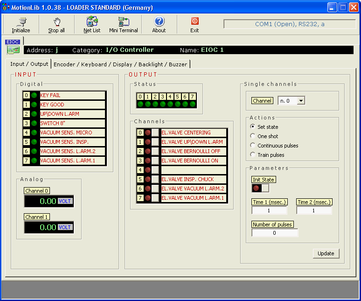This screenshot has width=361, height=301.
Task: Minimize the MotionLib window
Action: (332, 7)
